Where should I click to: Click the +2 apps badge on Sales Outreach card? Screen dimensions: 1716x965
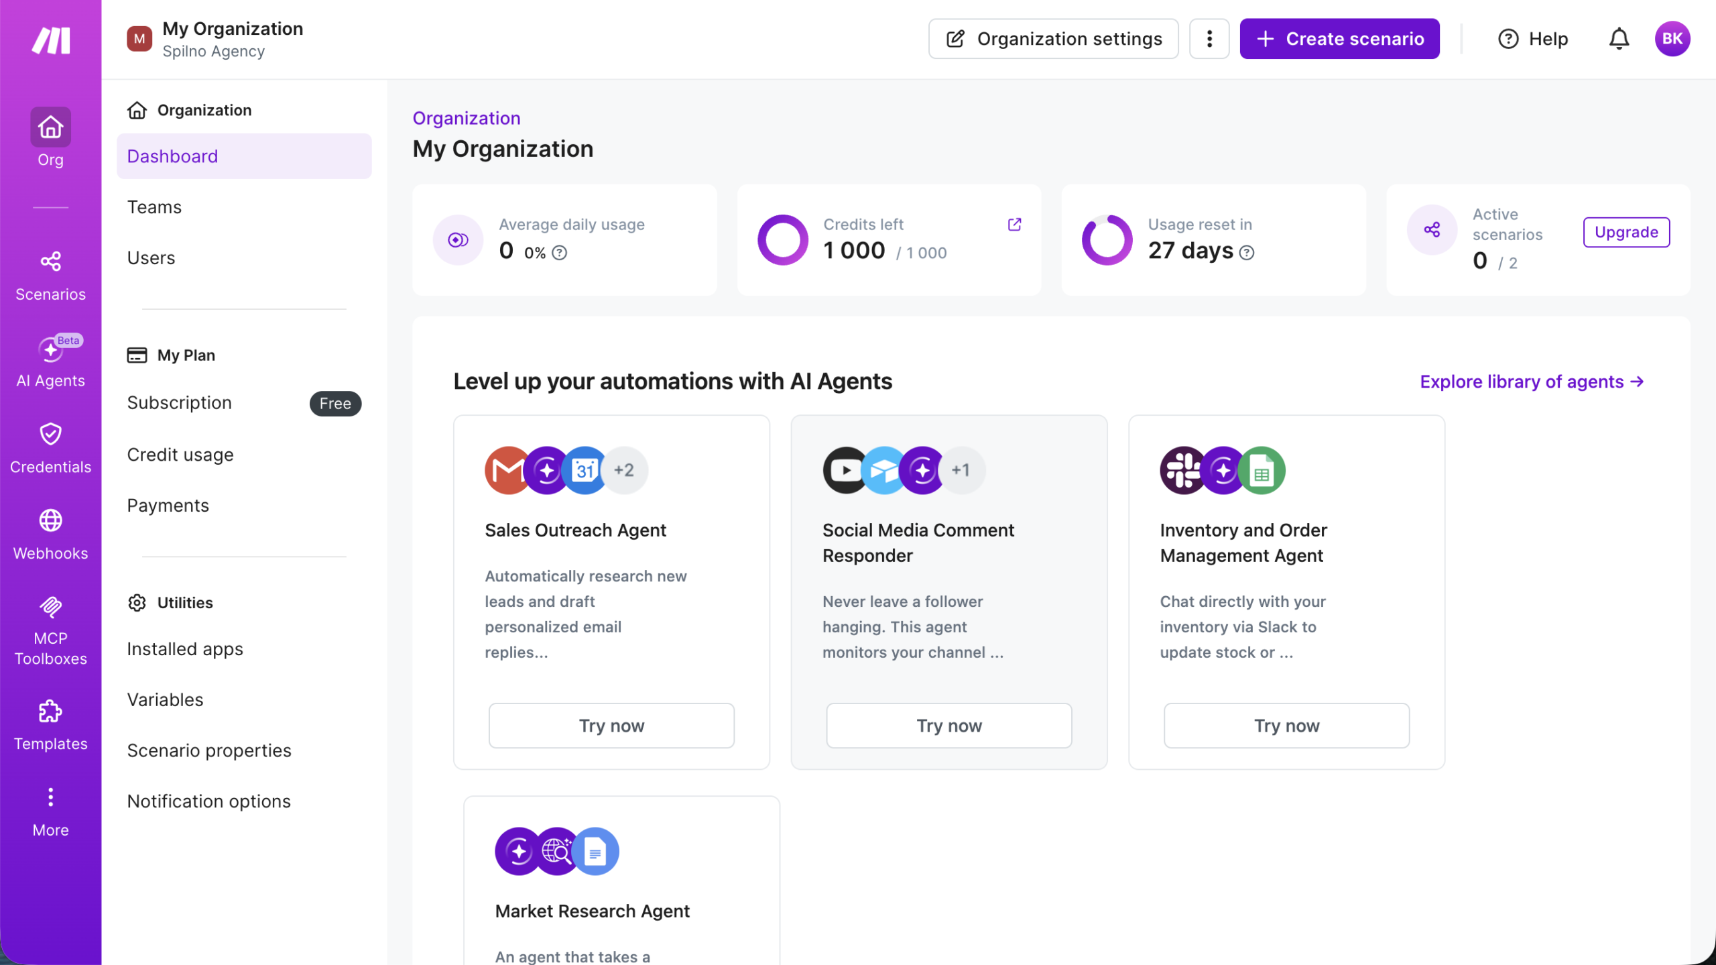[624, 470]
